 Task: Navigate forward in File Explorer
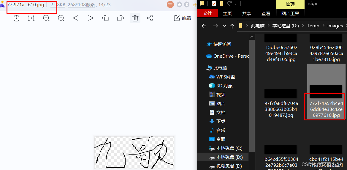pyautogui.click(x=215, y=26)
